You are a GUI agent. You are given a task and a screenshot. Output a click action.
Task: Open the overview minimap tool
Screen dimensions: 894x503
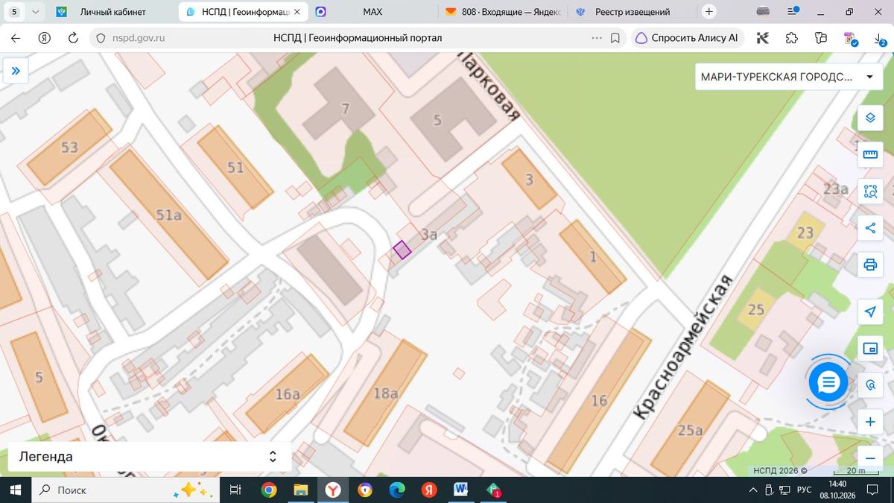(x=869, y=348)
